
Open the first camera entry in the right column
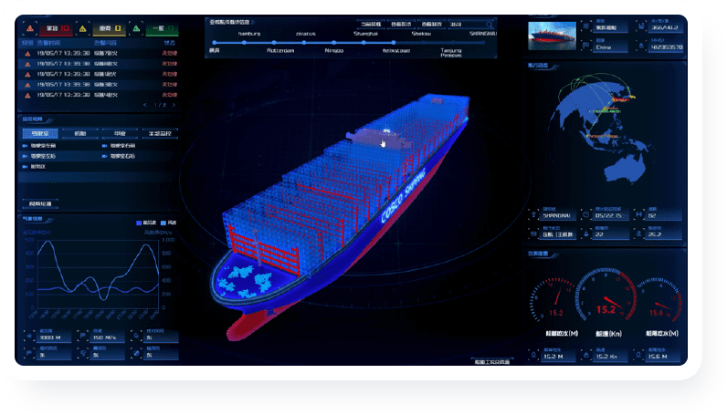pyautogui.click(x=119, y=146)
